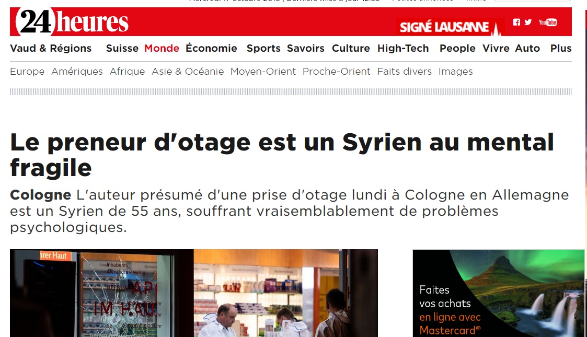Open the Sports section
The width and height of the screenshot is (587, 337).
(263, 48)
